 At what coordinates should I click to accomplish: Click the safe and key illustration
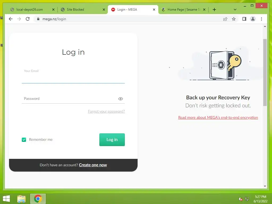(225, 65)
